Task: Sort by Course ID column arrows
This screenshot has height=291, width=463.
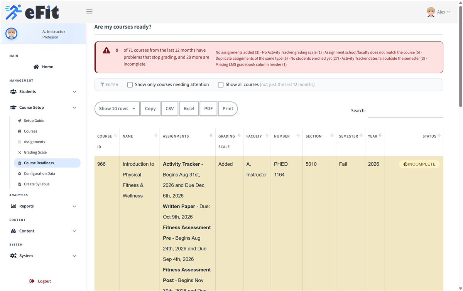Action: (x=115, y=135)
